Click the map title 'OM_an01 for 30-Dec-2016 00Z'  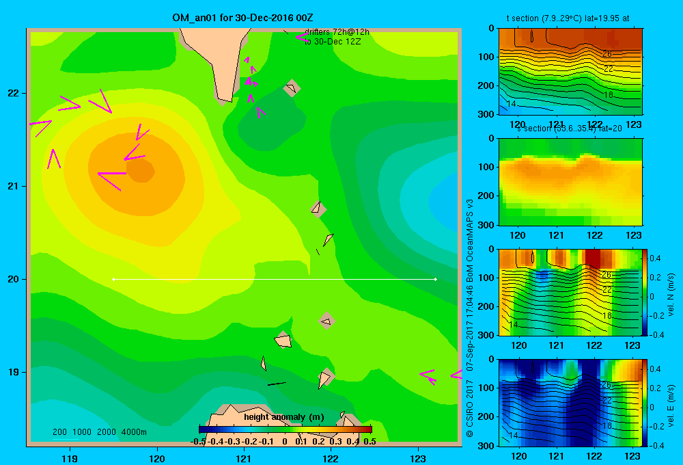[x=242, y=18]
